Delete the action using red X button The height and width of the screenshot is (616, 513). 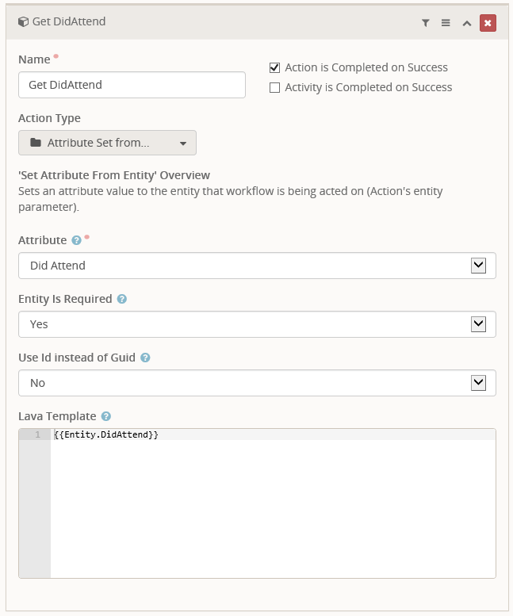coord(488,23)
